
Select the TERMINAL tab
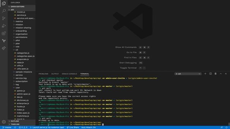[85, 74]
